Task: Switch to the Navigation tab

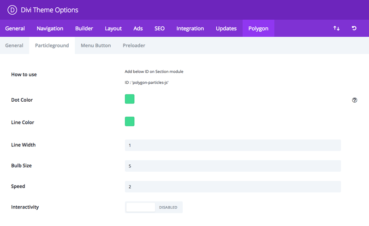Action: coord(50,29)
